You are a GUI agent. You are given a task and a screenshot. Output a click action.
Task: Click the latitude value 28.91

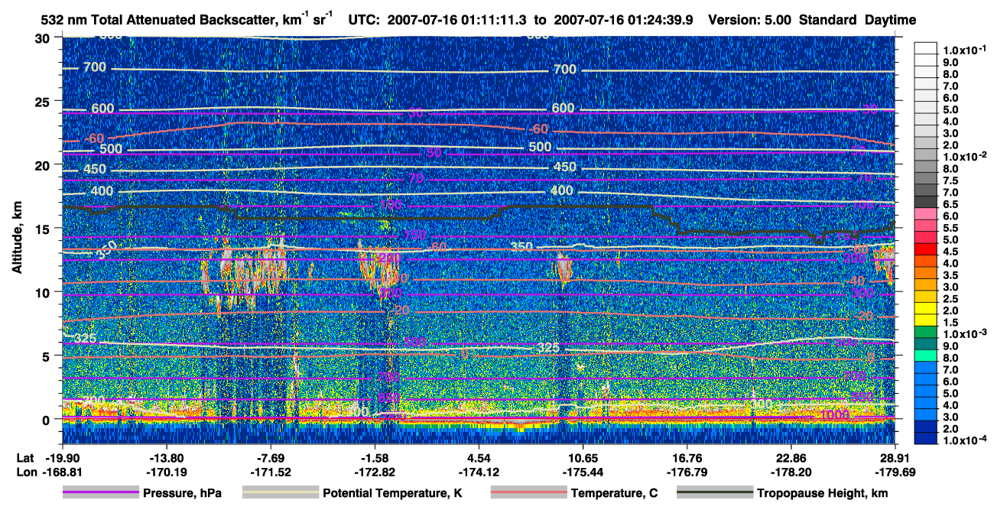tap(895, 459)
